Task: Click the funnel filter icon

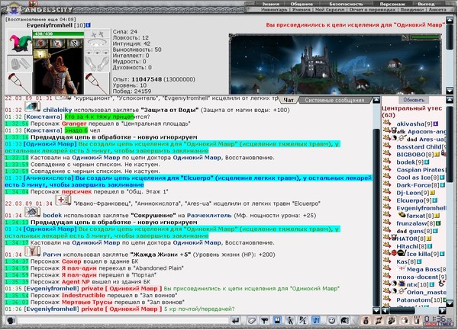Action: (x=265, y=321)
